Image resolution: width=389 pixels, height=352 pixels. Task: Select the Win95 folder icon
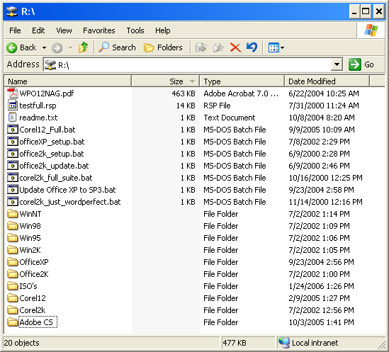point(13,238)
